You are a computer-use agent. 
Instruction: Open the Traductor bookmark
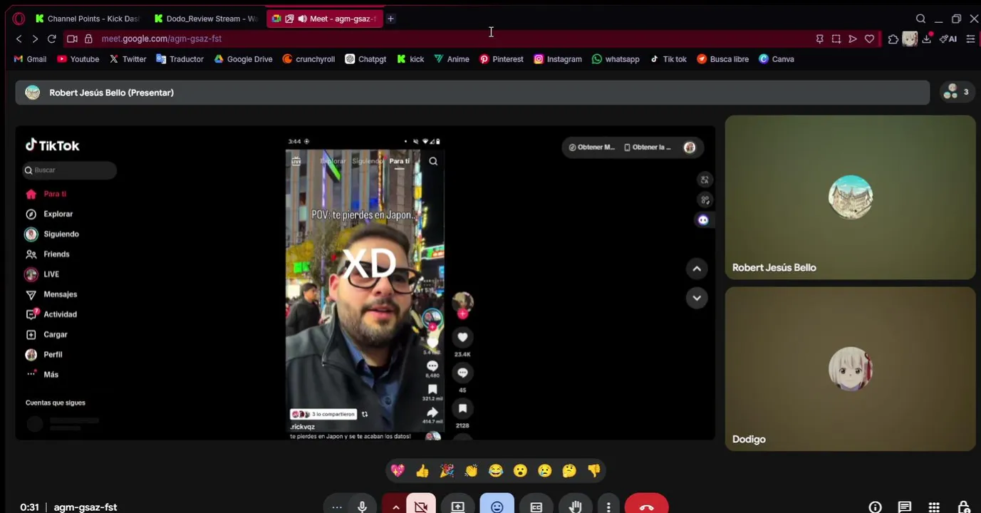coord(180,59)
